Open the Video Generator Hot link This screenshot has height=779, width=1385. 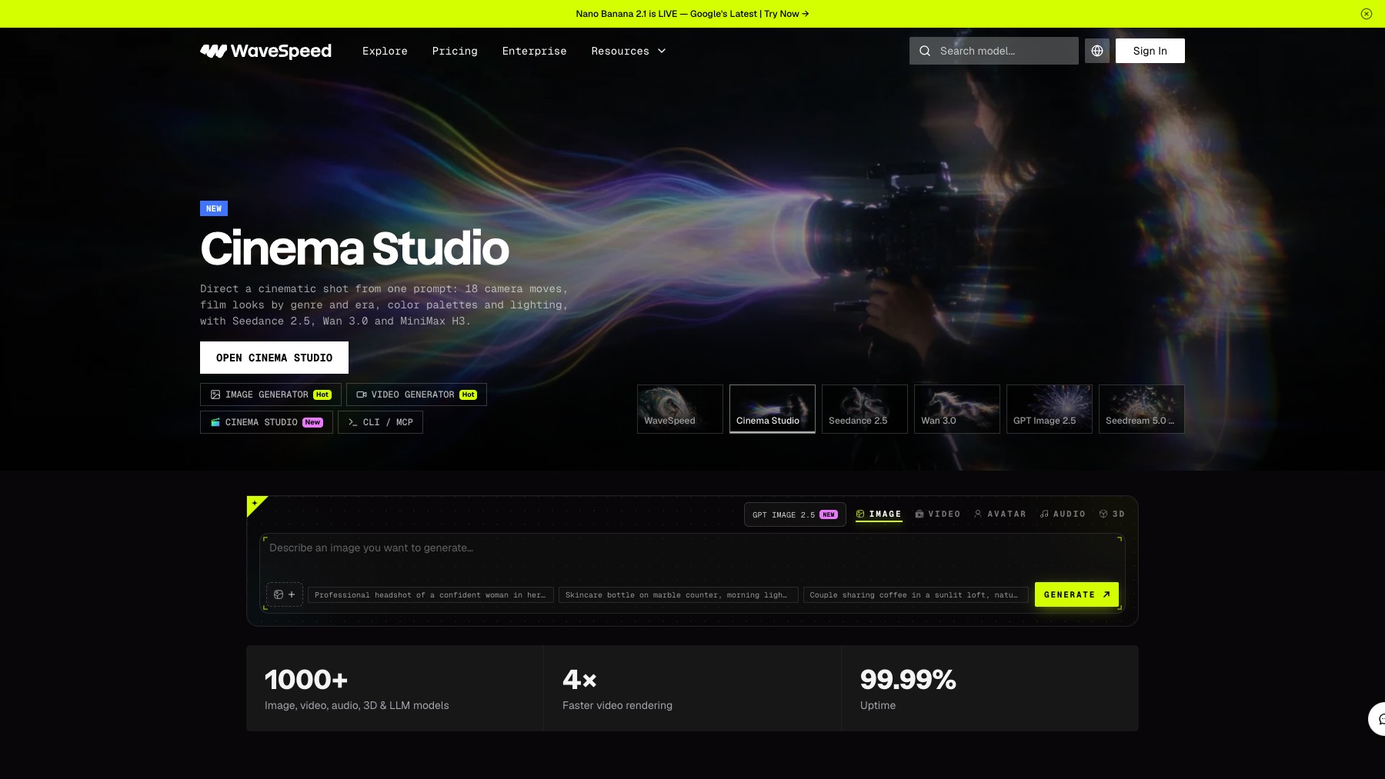tap(416, 394)
